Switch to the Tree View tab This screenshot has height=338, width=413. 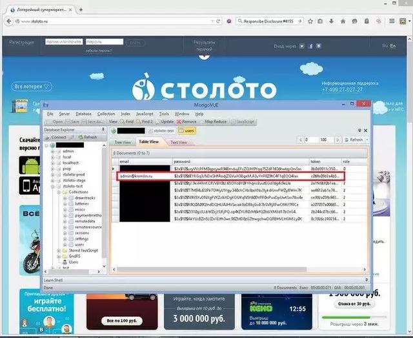pyautogui.click(x=123, y=142)
